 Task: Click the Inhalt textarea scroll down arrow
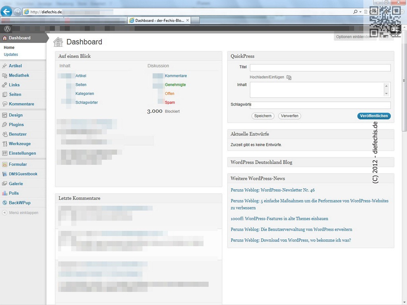click(386, 94)
